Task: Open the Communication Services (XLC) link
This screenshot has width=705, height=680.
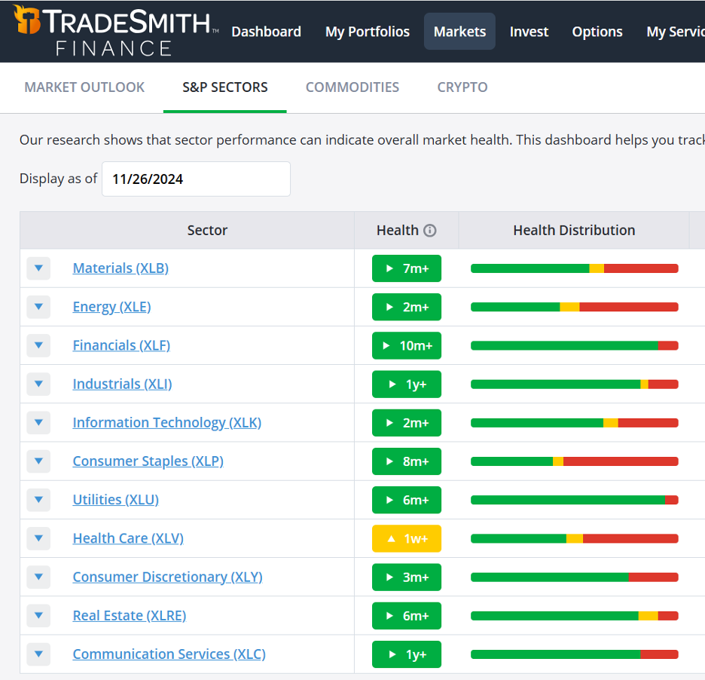Action: [x=169, y=654]
